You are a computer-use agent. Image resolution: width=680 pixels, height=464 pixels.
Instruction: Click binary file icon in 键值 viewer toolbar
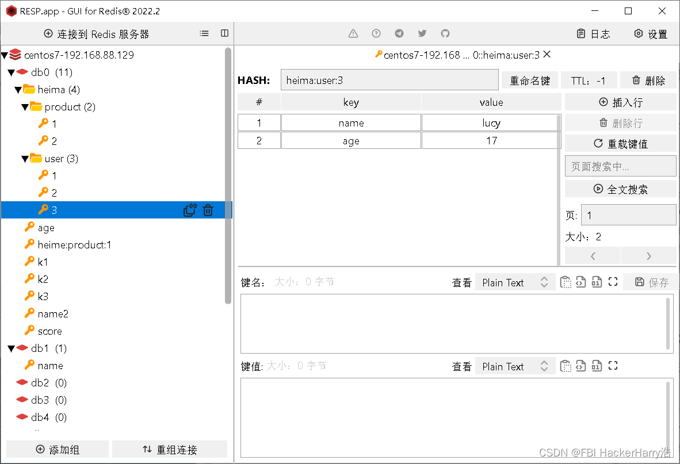[597, 366]
